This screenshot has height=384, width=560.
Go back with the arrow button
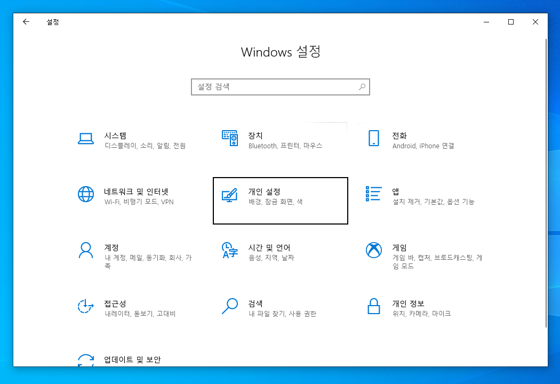point(26,22)
